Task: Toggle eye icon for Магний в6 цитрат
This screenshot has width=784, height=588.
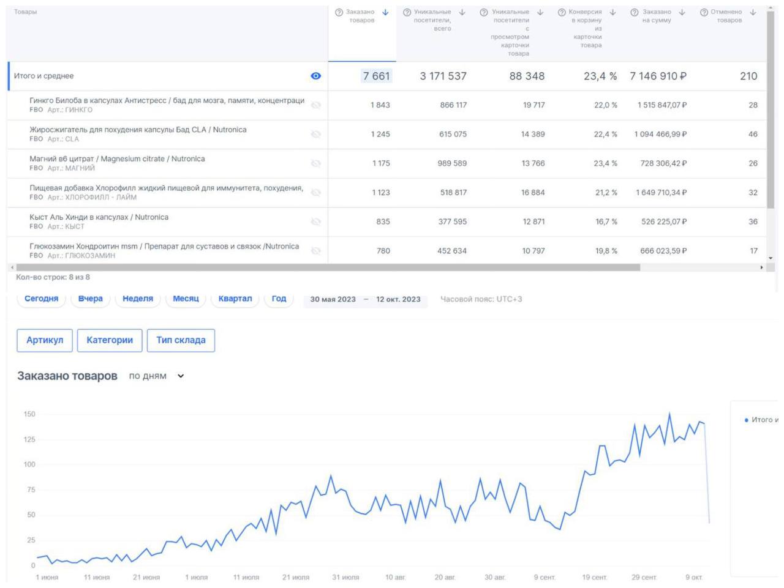Action: 315,163
